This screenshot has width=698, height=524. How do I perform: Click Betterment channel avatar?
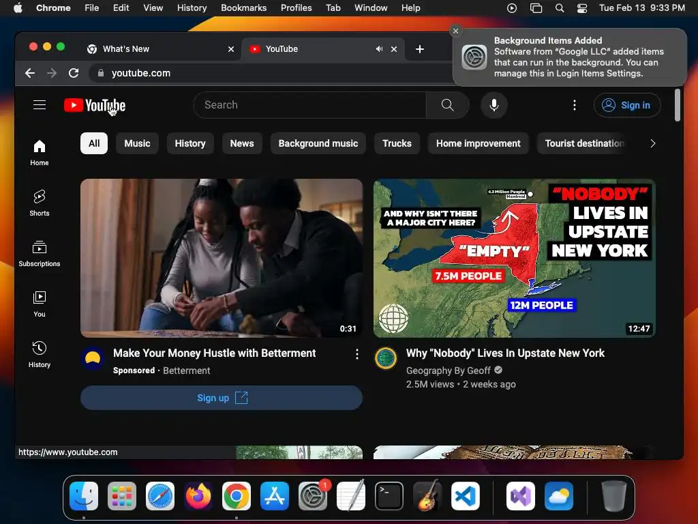pos(93,358)
